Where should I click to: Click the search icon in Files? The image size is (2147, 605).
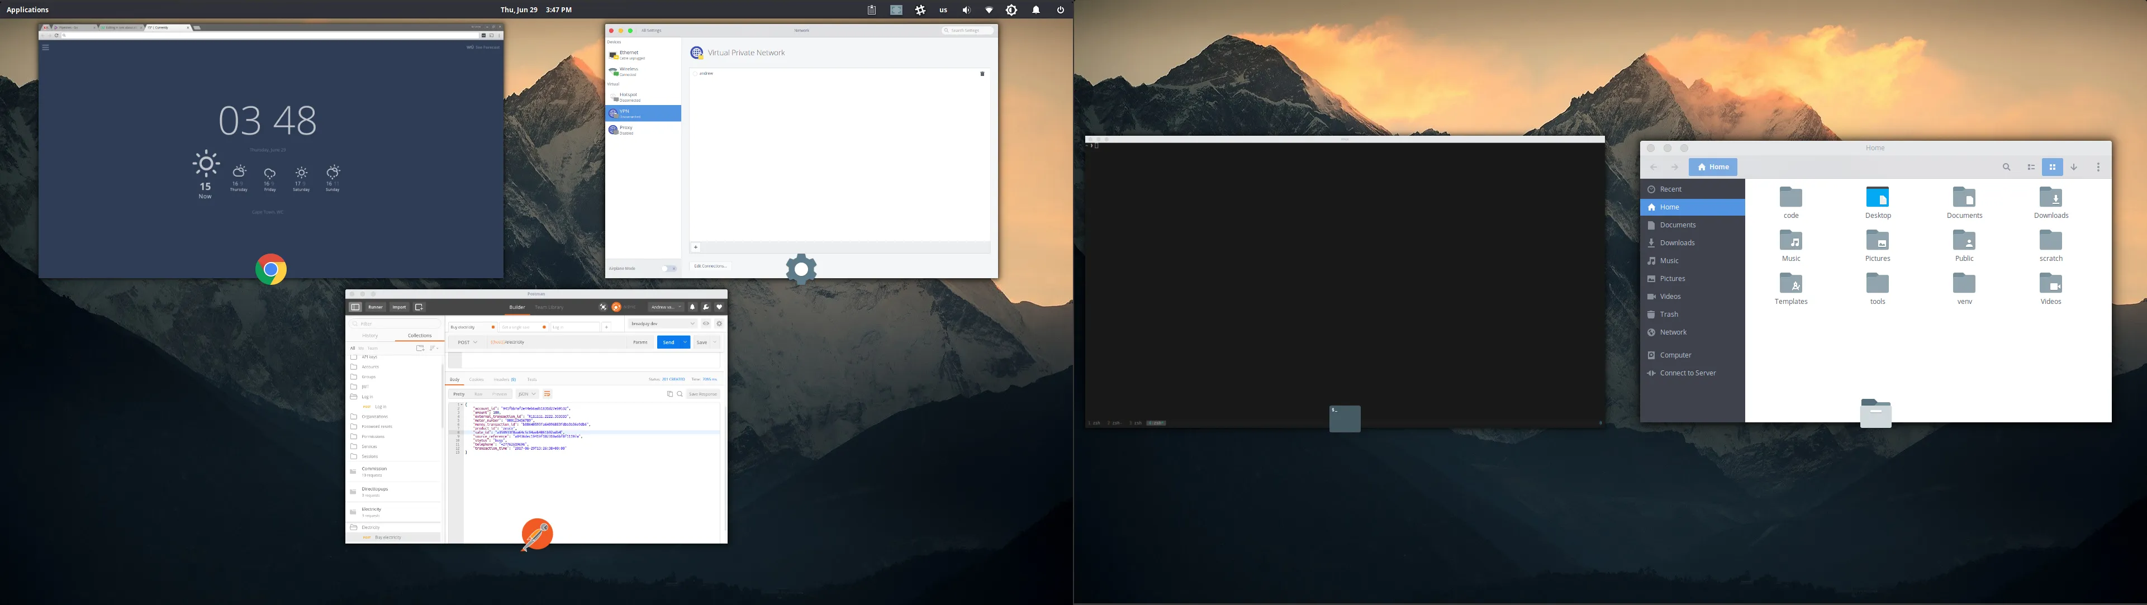point(2006,168)
